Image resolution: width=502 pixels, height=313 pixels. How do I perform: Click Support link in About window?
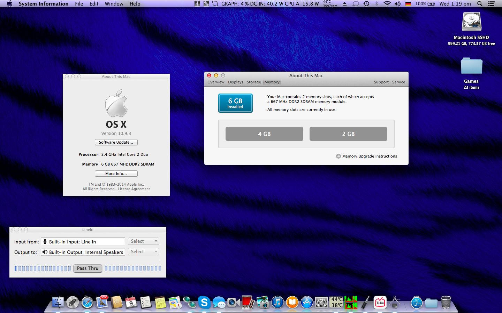[x=381, y=82]
